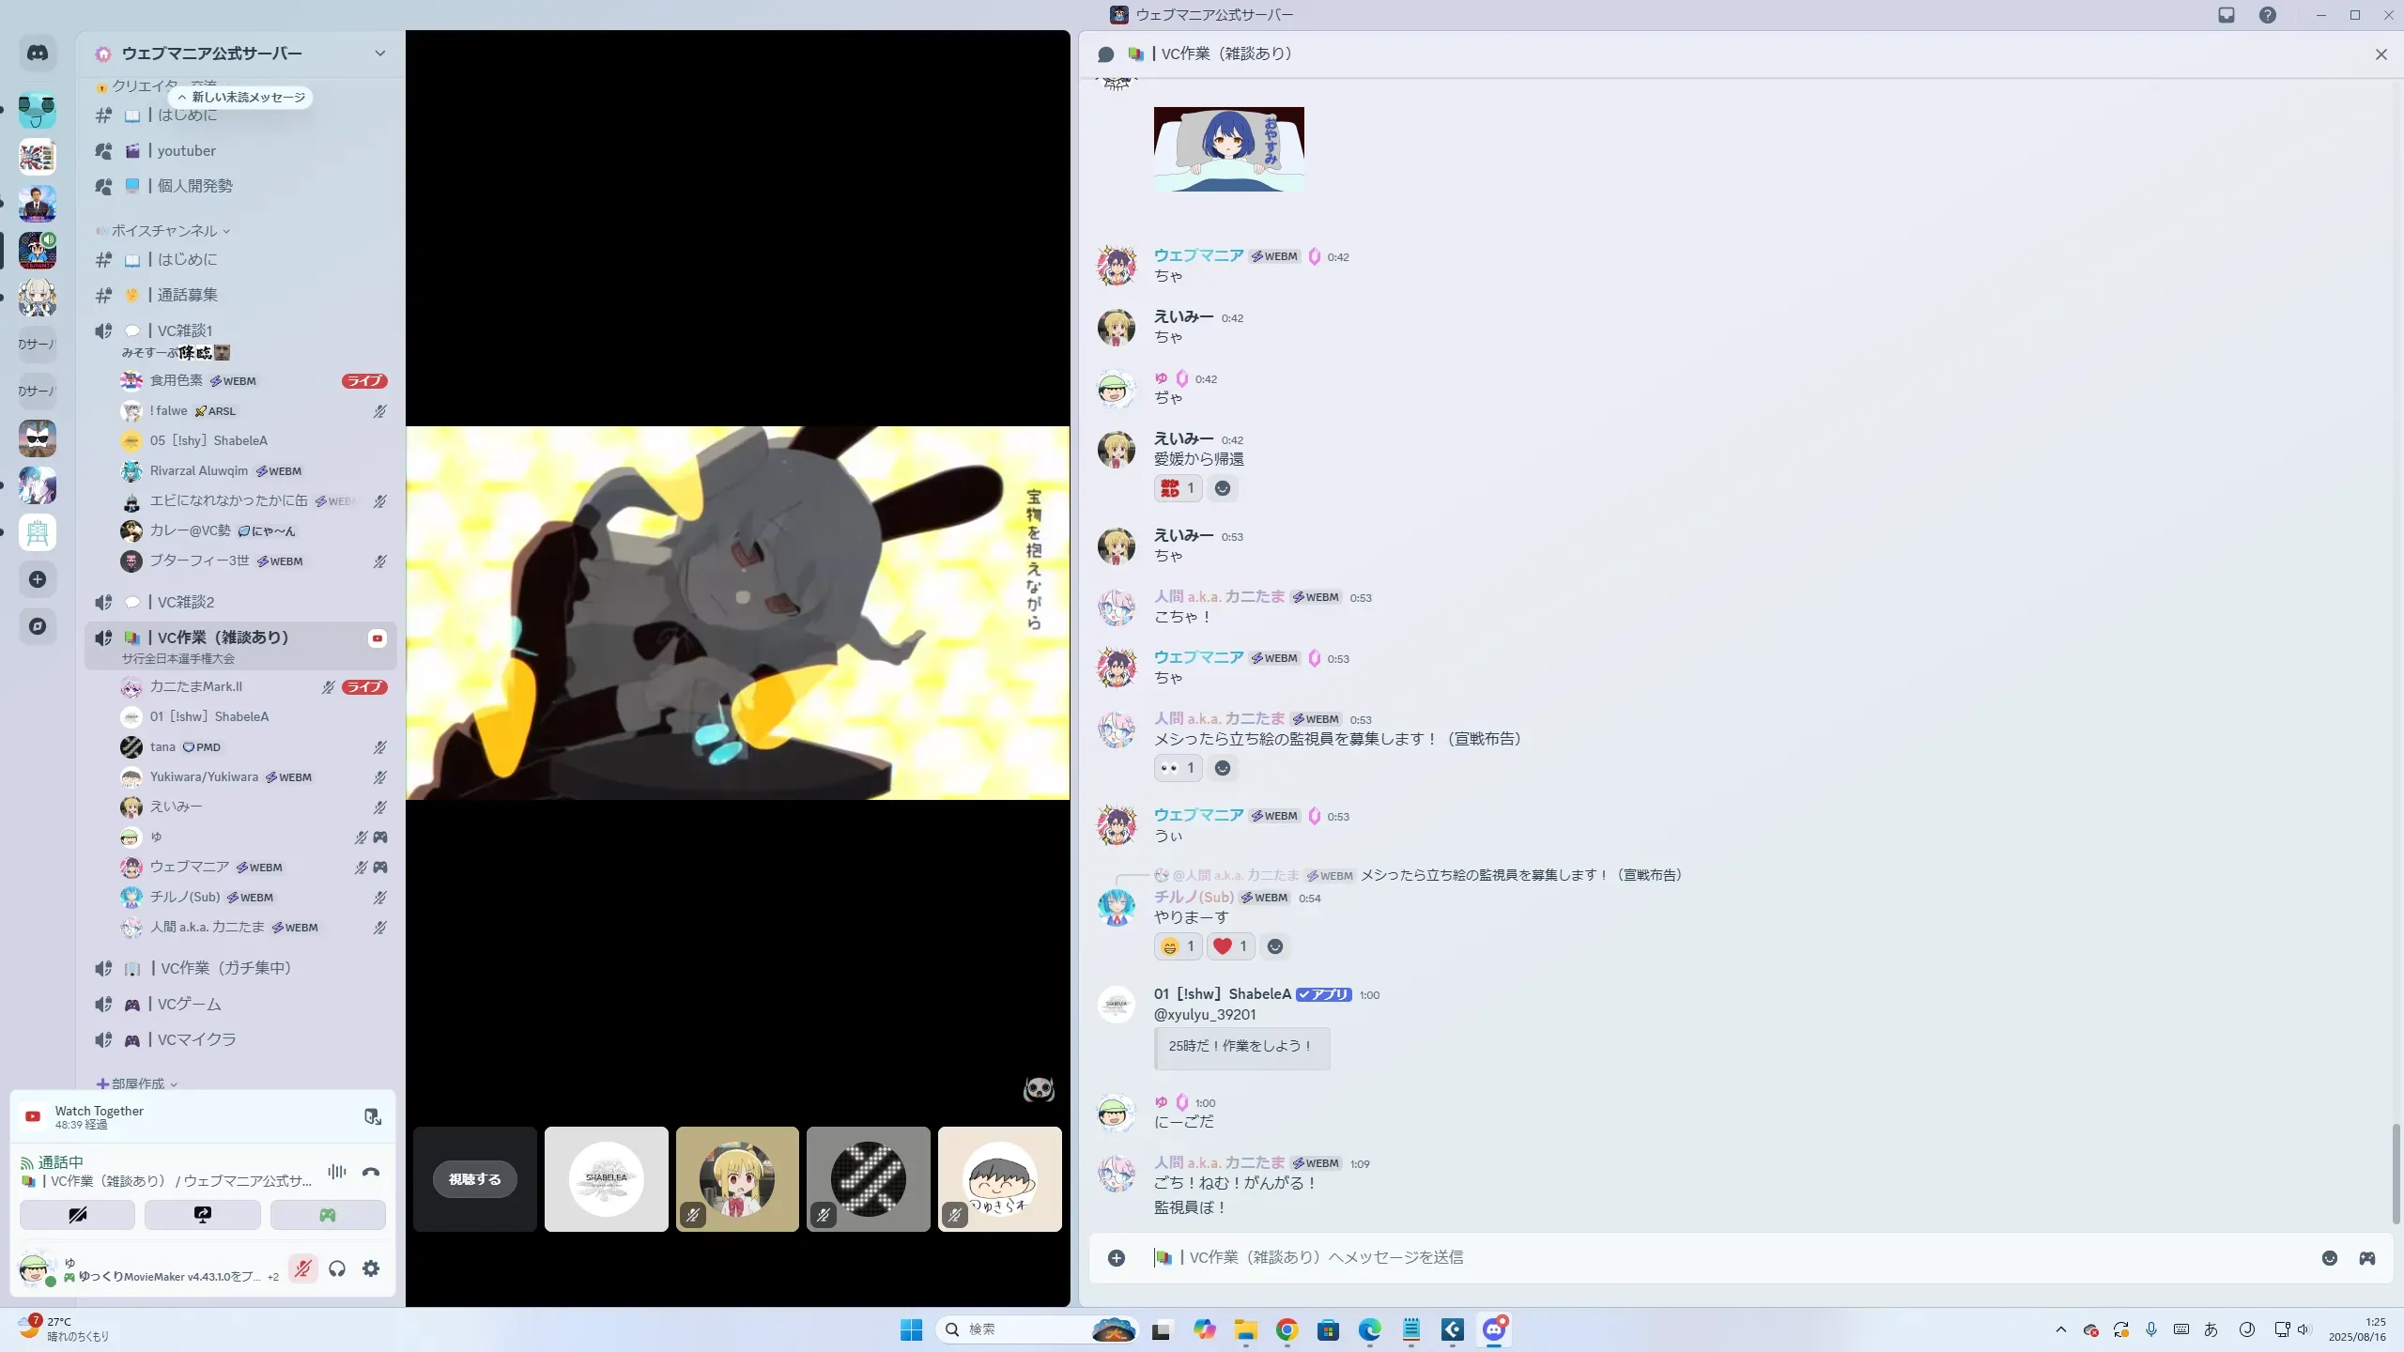Toggle the headphone deafen button
Image resolution: width=2404 pixels, height=1352 pixels.
point(337,1268)
